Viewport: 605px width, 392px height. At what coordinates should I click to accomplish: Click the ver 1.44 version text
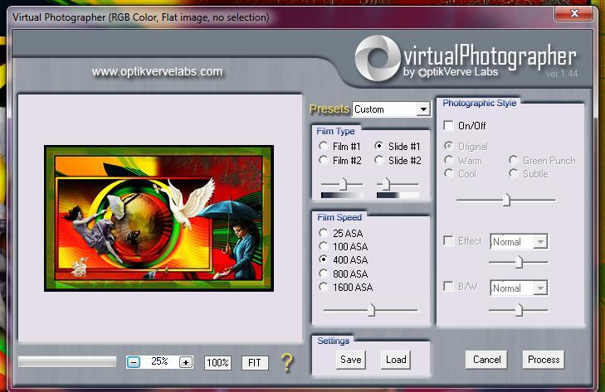(561, 74)
